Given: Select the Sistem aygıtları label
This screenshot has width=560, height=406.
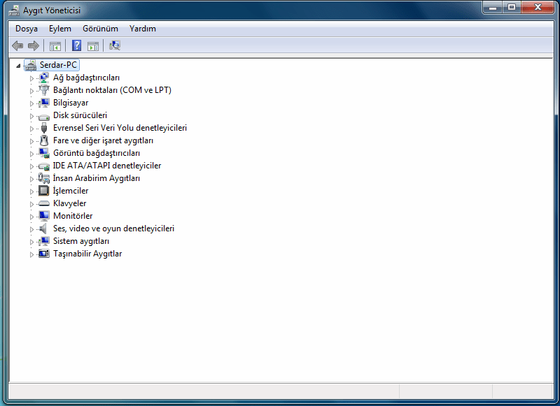Looking at the screenshot, I should click(x=81, y=241).
